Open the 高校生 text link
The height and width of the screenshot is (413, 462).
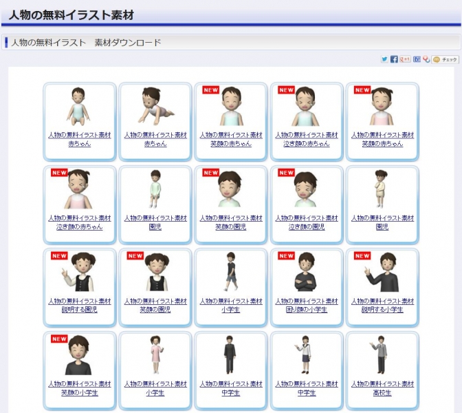[x=382, y=393]
